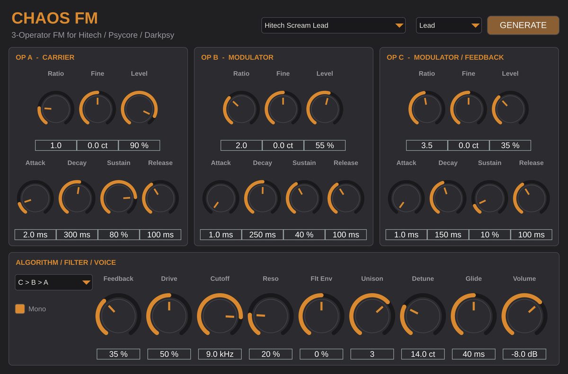Image resolution: width=568 pixels, height=374 pixels.
Task: Expand the C > B > A algorithm dropdown
Action: (x=53, y=282)
